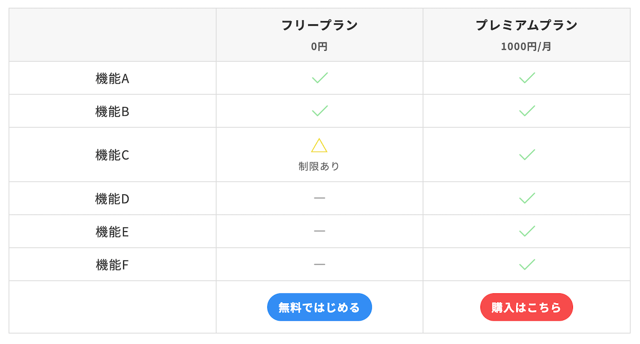Select the 機能A row label
This screenshot has width=640, height=344.
click(112, 78)
